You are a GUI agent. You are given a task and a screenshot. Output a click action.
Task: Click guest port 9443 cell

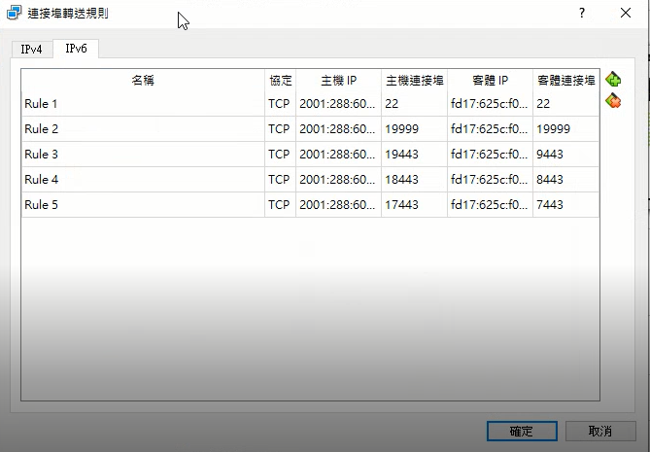coord(566,155)
